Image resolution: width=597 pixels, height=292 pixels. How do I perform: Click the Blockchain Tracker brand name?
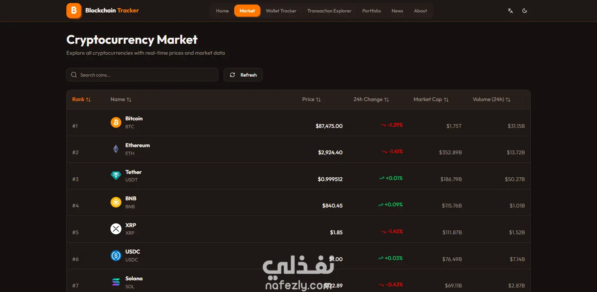click(x=112, y=11)
